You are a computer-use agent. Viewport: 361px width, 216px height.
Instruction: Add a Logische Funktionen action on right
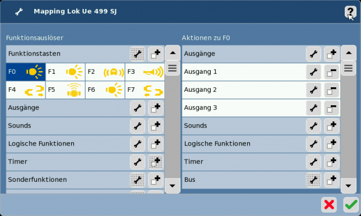332,144
